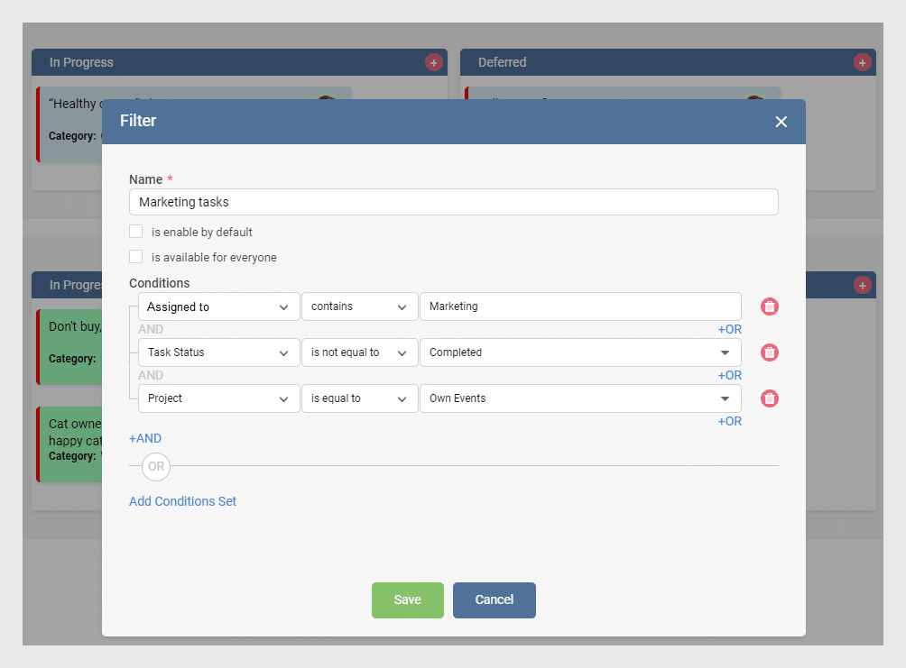Delete the Assigned to condition with the trash icon
The image size is (906, 668).
point(769,307)
